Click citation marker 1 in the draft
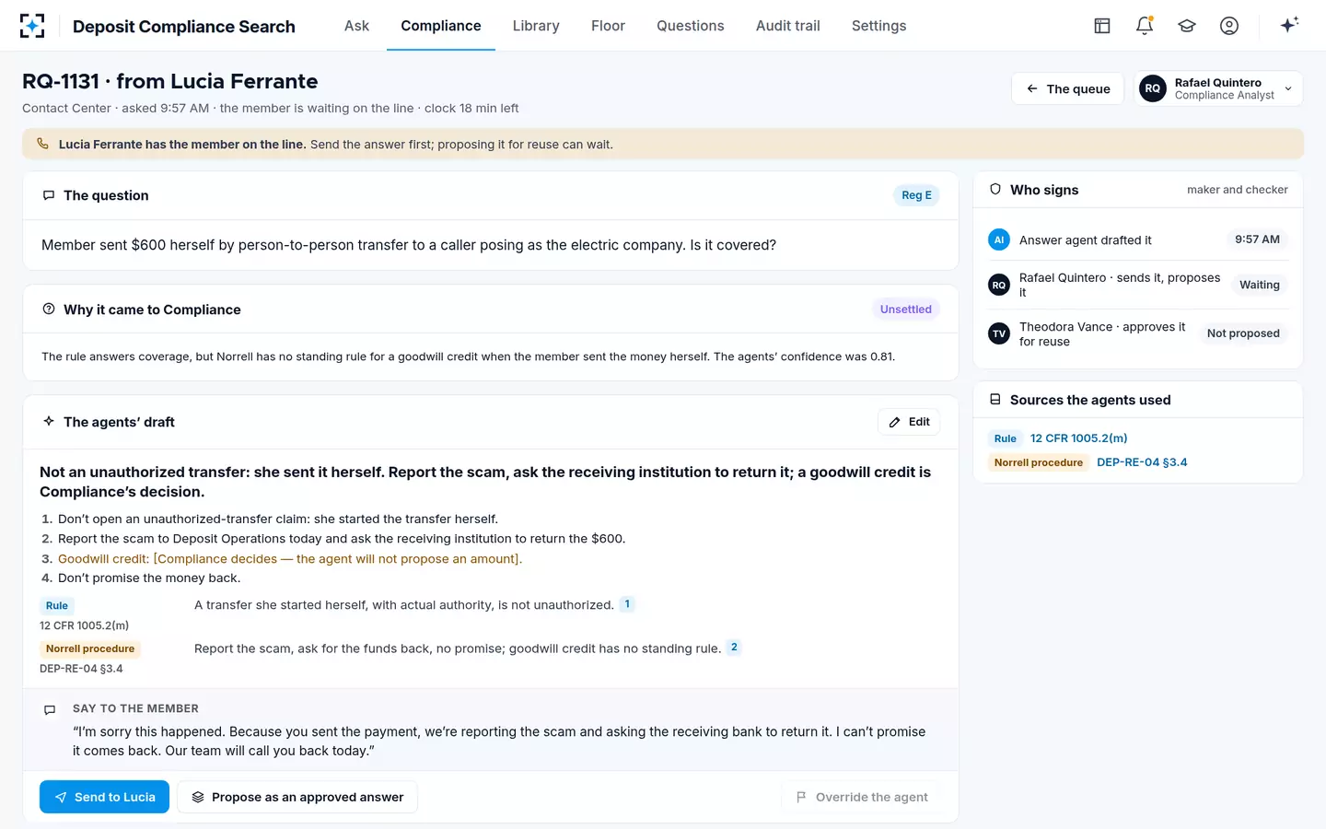 click(627, 604)
